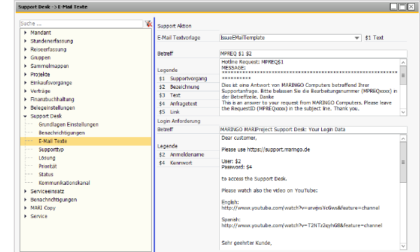Expand the Projekte node arrow
420x252 pixels.
tap(26, 74)
